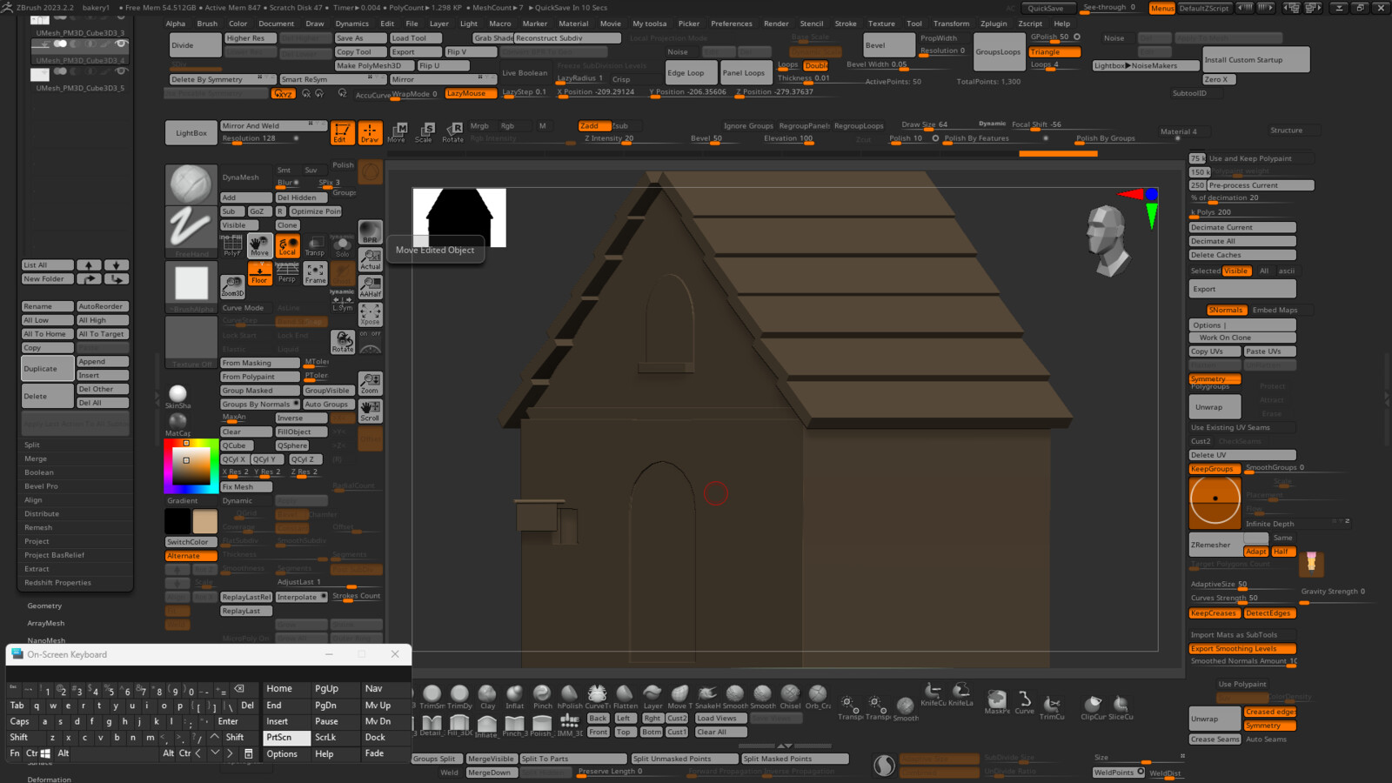Activate the Draw mode icon

tap(371, 132)
